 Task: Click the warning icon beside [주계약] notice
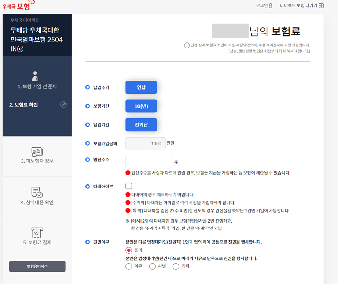128,202
